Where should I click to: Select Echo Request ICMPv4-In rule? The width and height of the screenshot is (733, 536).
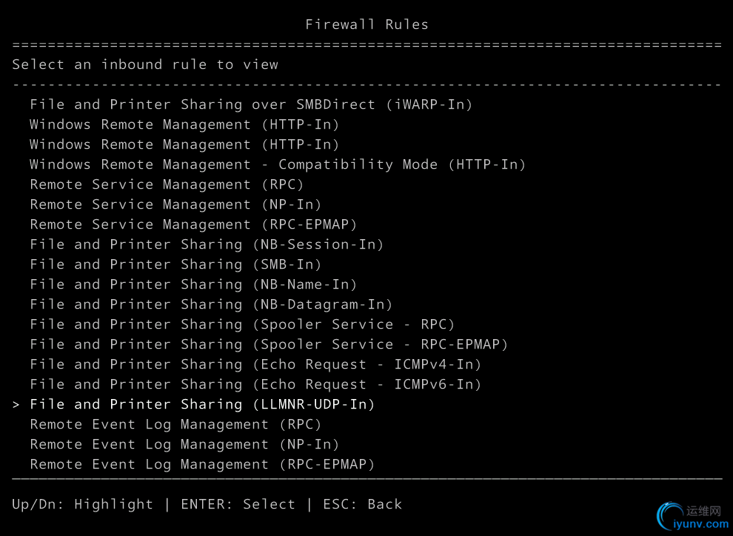tap(255, 364)
